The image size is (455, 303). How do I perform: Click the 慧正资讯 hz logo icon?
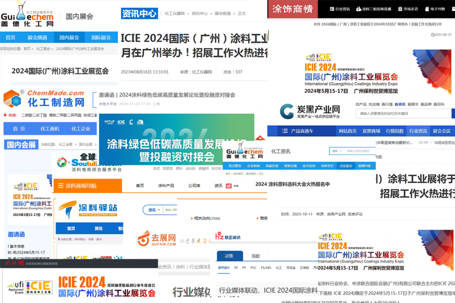[219, 236]
